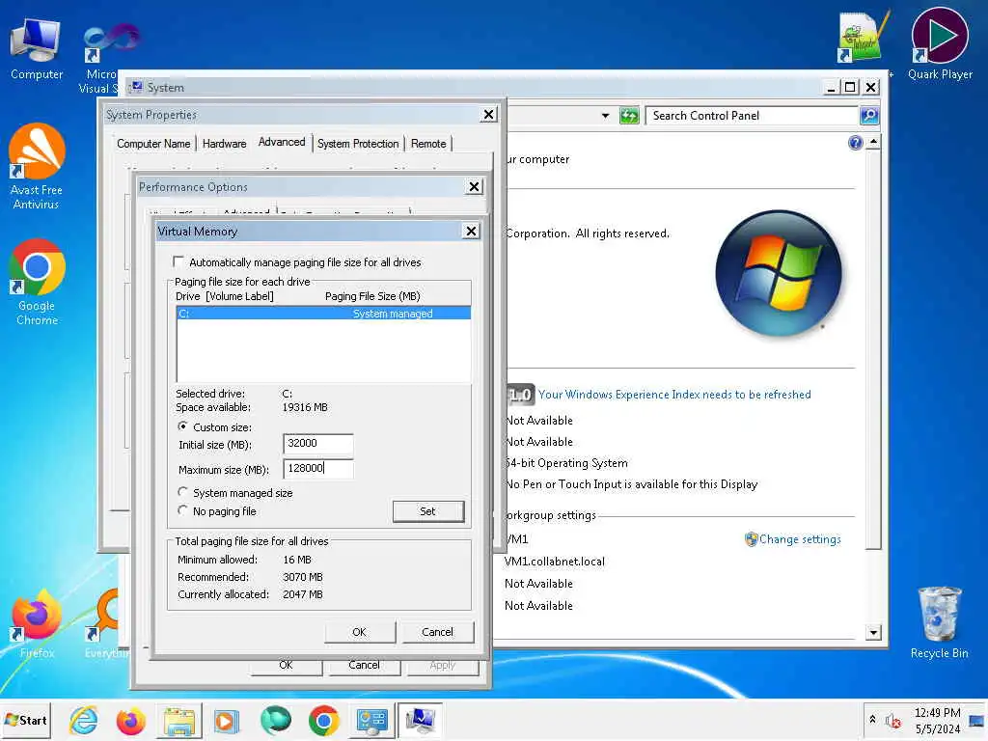Click the Initial size field with 32000
988x741 pixels.
[x=318, y=444]
